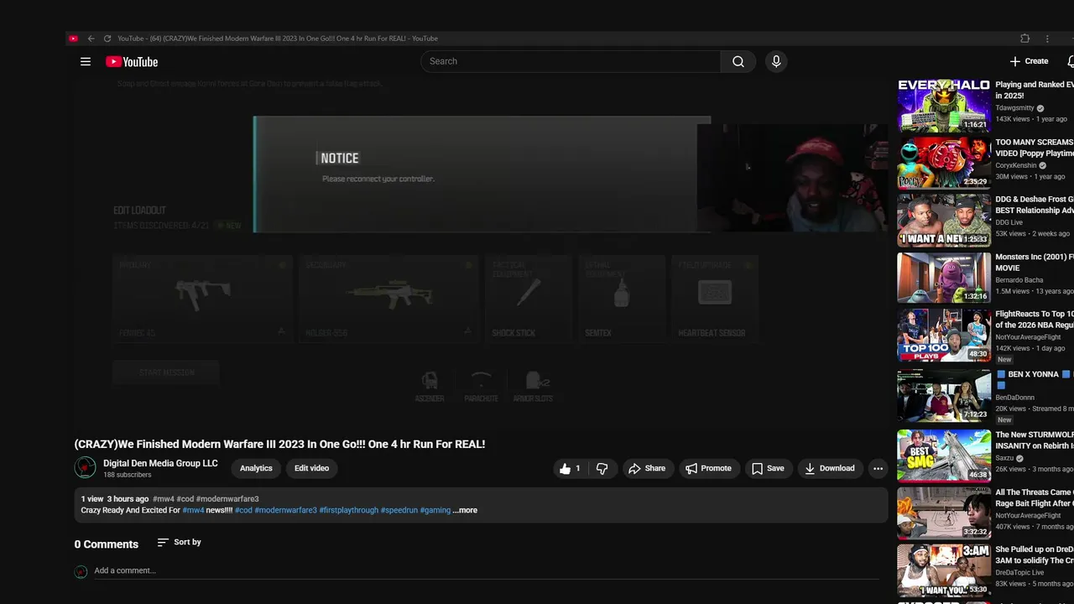Follow the #gaming hashtag link
The width and height of the screenshot is (1074, 604).
[435, 510]
